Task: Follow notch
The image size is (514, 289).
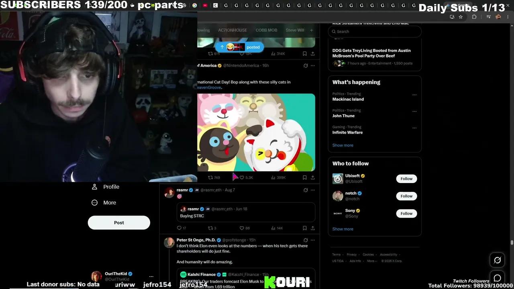Action: (x=406, y=196)
